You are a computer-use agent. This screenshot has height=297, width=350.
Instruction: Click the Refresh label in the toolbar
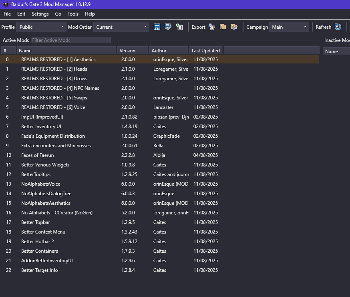pos(323,27)
